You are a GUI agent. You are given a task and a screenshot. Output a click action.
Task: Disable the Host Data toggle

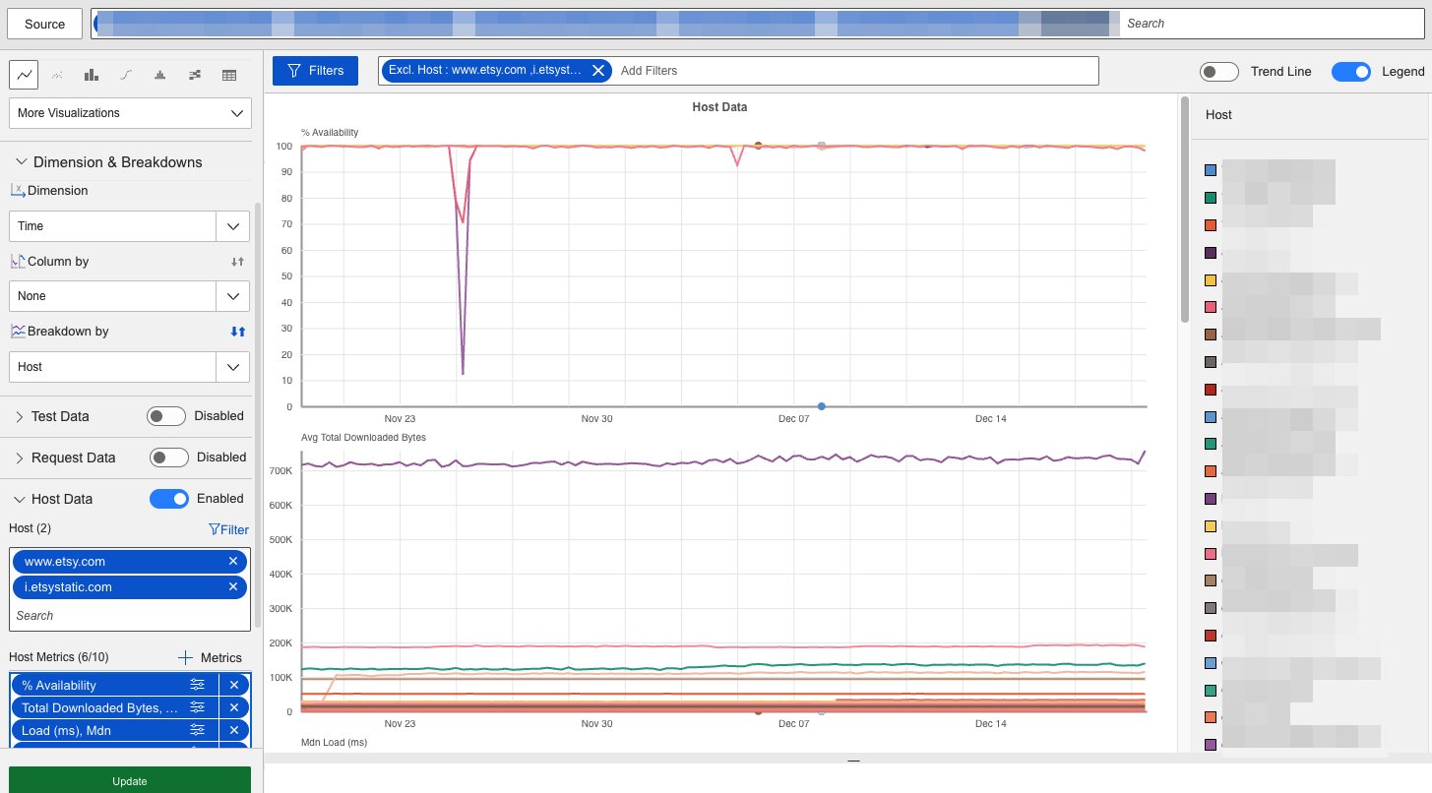169,499
